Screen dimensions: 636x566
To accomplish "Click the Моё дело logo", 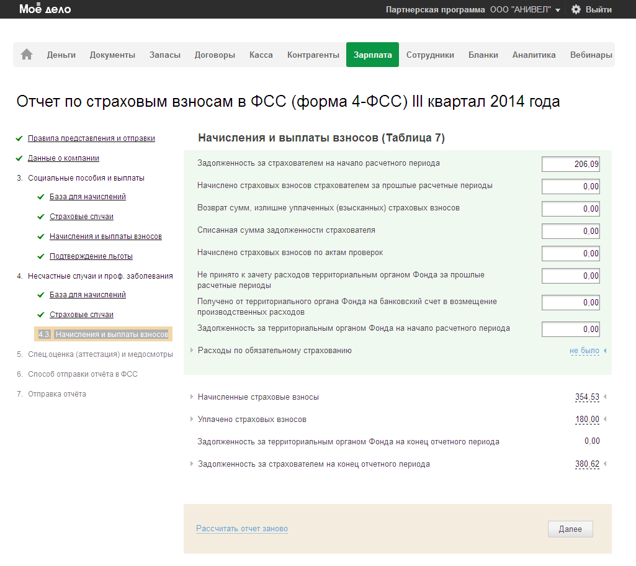I will click(x=45, y=9).
